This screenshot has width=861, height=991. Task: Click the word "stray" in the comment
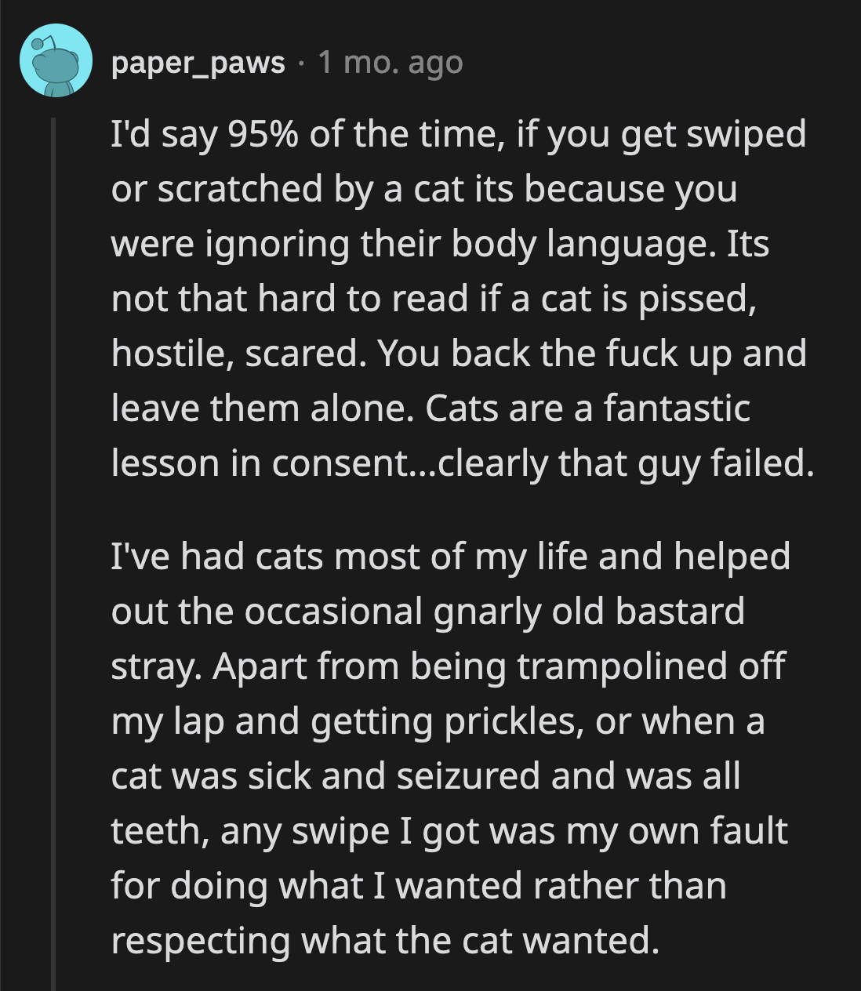153,666
